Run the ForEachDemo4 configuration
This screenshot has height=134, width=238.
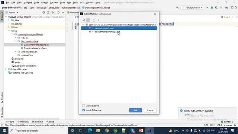pyautogui.click(x=207, y=7)
